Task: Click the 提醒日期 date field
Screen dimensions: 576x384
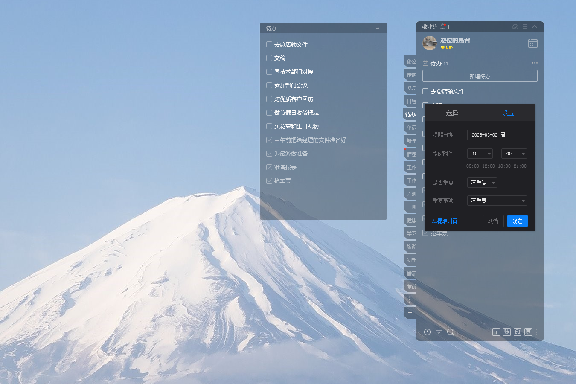Action: tap(497, 135)
